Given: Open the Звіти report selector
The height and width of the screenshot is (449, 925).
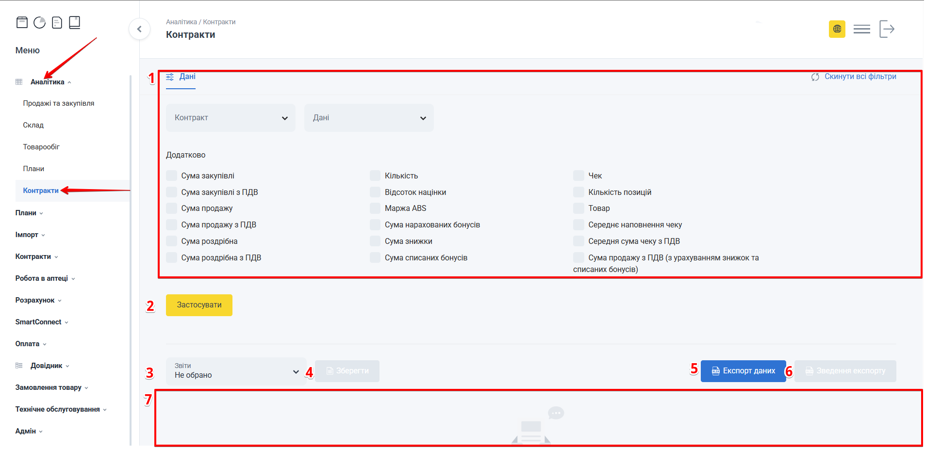Looking at the screenshot, I should 236,371.
